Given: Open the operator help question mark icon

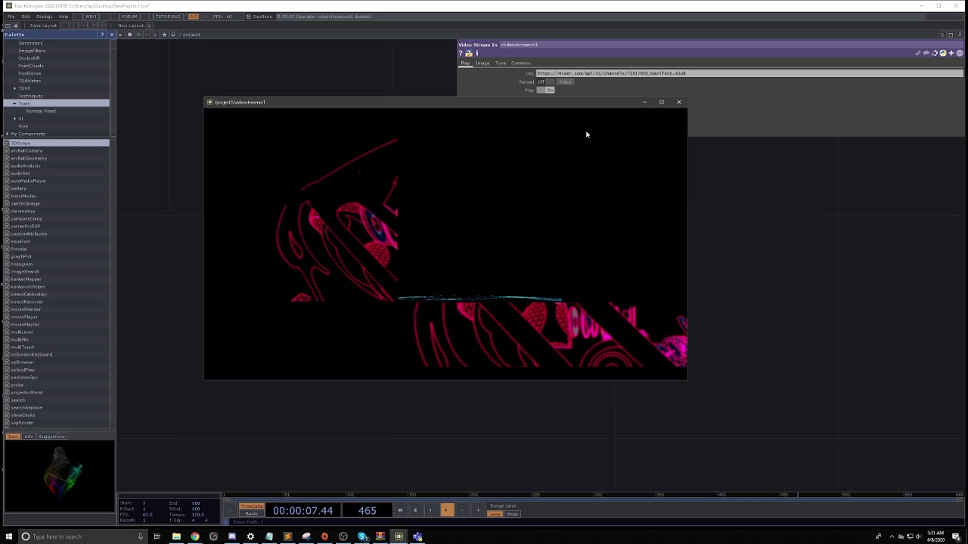Looking at the screenshot, I should pyautogui.click(x=461, y=53).
